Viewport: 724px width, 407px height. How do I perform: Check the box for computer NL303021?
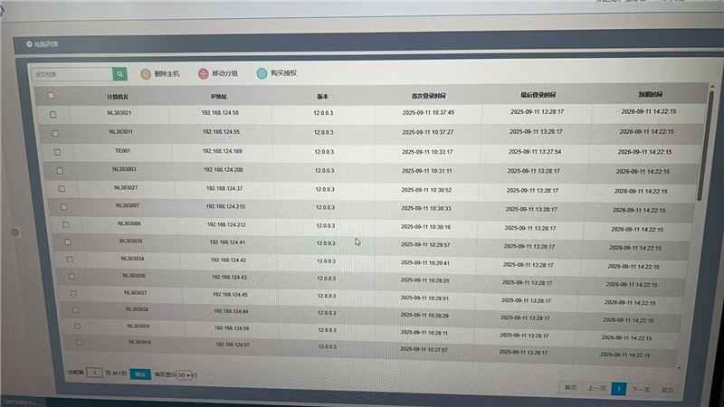53,114
